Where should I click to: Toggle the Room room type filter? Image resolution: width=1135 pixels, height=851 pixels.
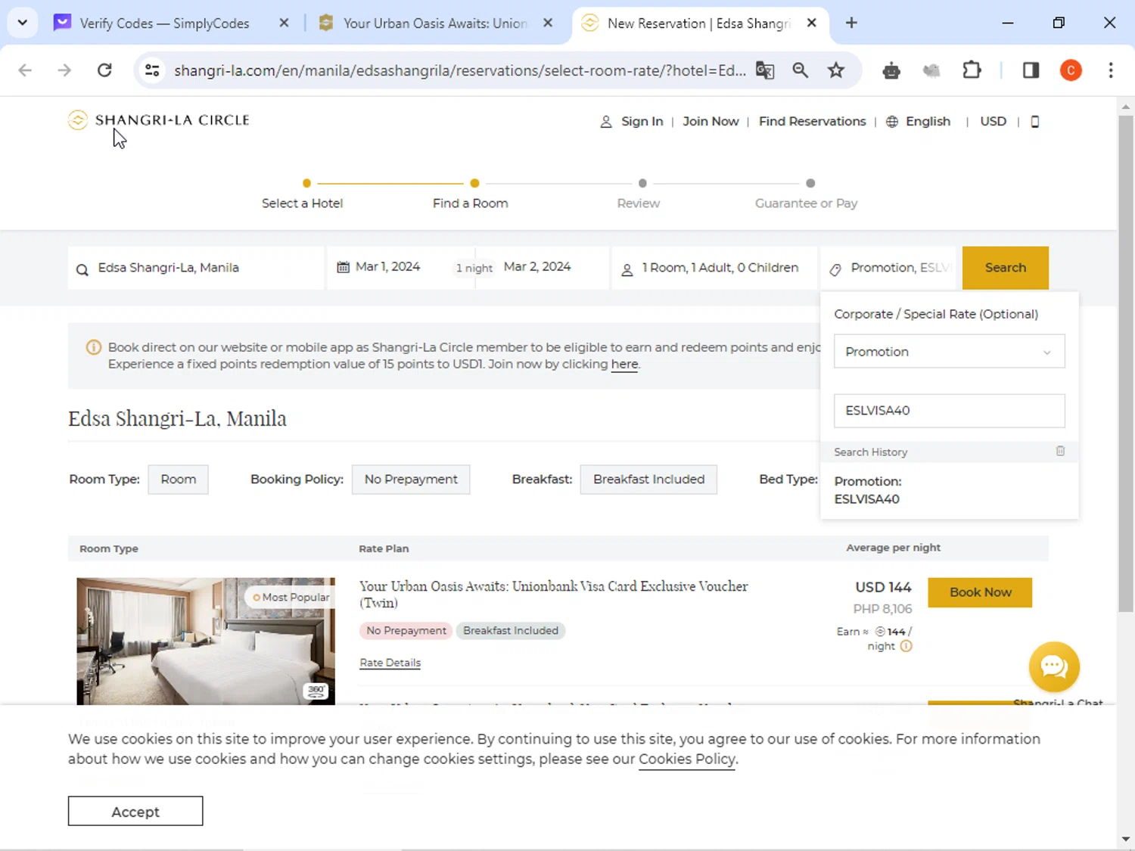178,480
